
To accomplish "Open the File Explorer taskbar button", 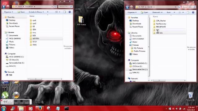I will (21, 108).
